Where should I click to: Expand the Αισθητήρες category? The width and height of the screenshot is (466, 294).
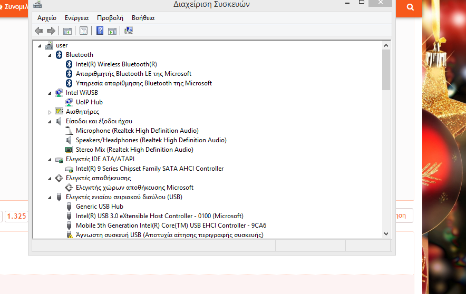click(50, 112)
